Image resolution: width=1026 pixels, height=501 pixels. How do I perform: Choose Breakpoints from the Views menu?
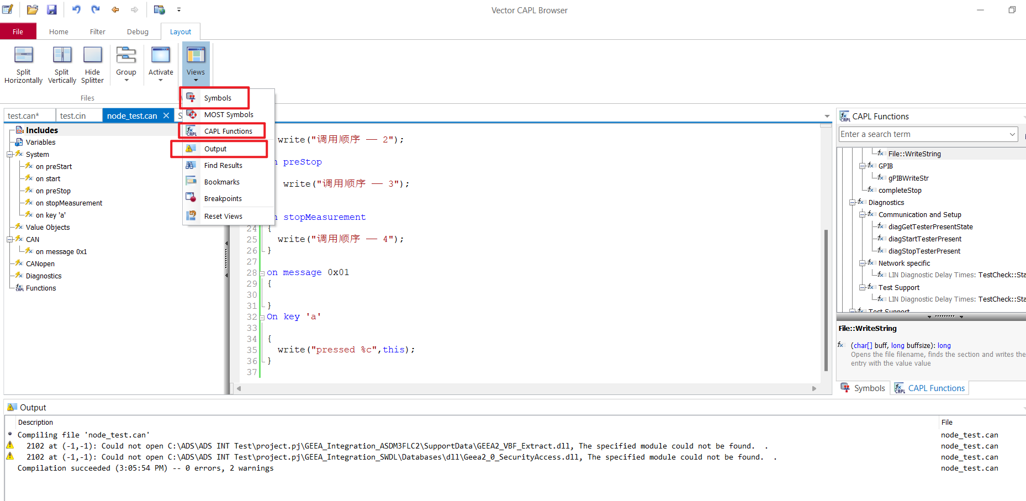click(228, 198)
